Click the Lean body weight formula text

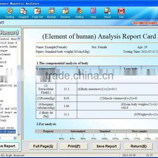click(x=139, y=106)
